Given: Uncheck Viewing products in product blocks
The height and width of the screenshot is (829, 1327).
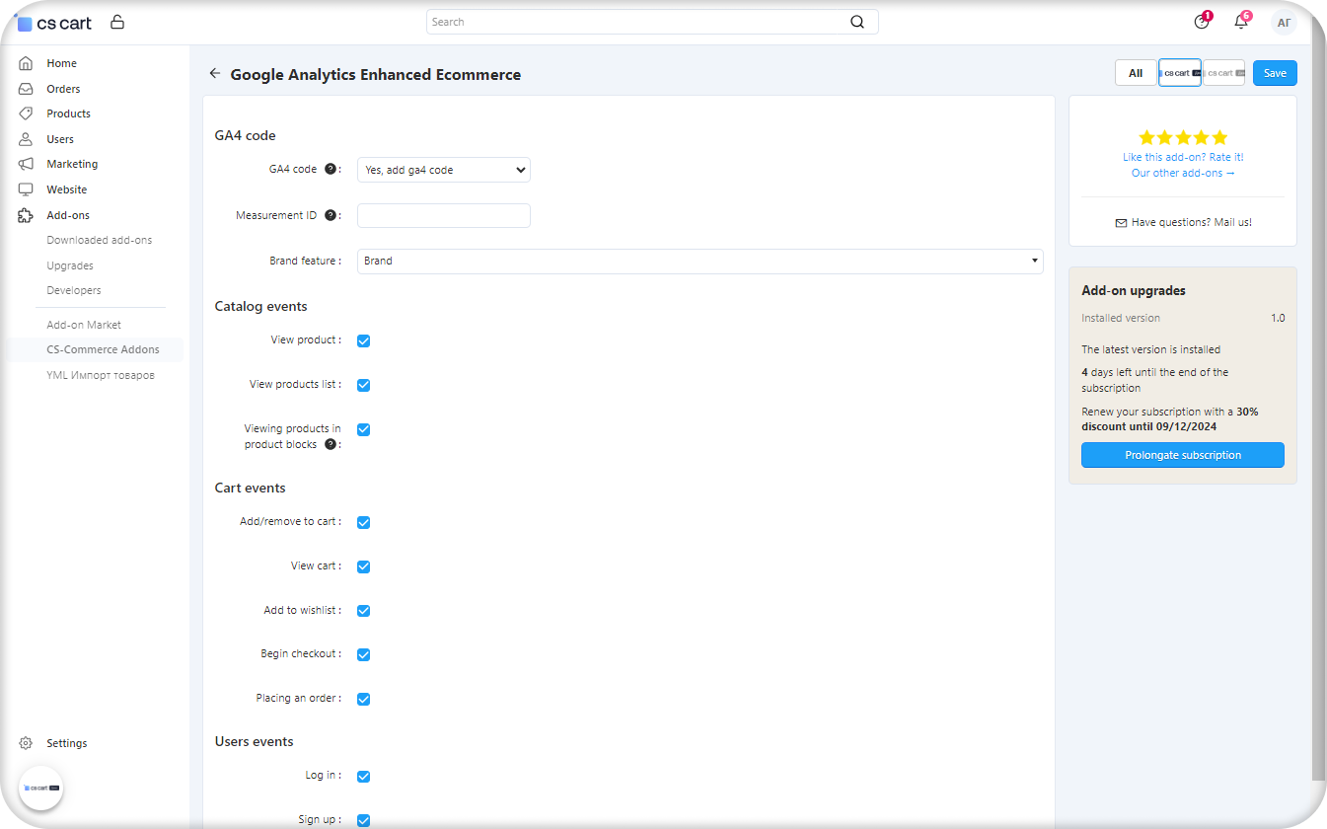Looking at the screenshot, I should click(x=363, y=429).
